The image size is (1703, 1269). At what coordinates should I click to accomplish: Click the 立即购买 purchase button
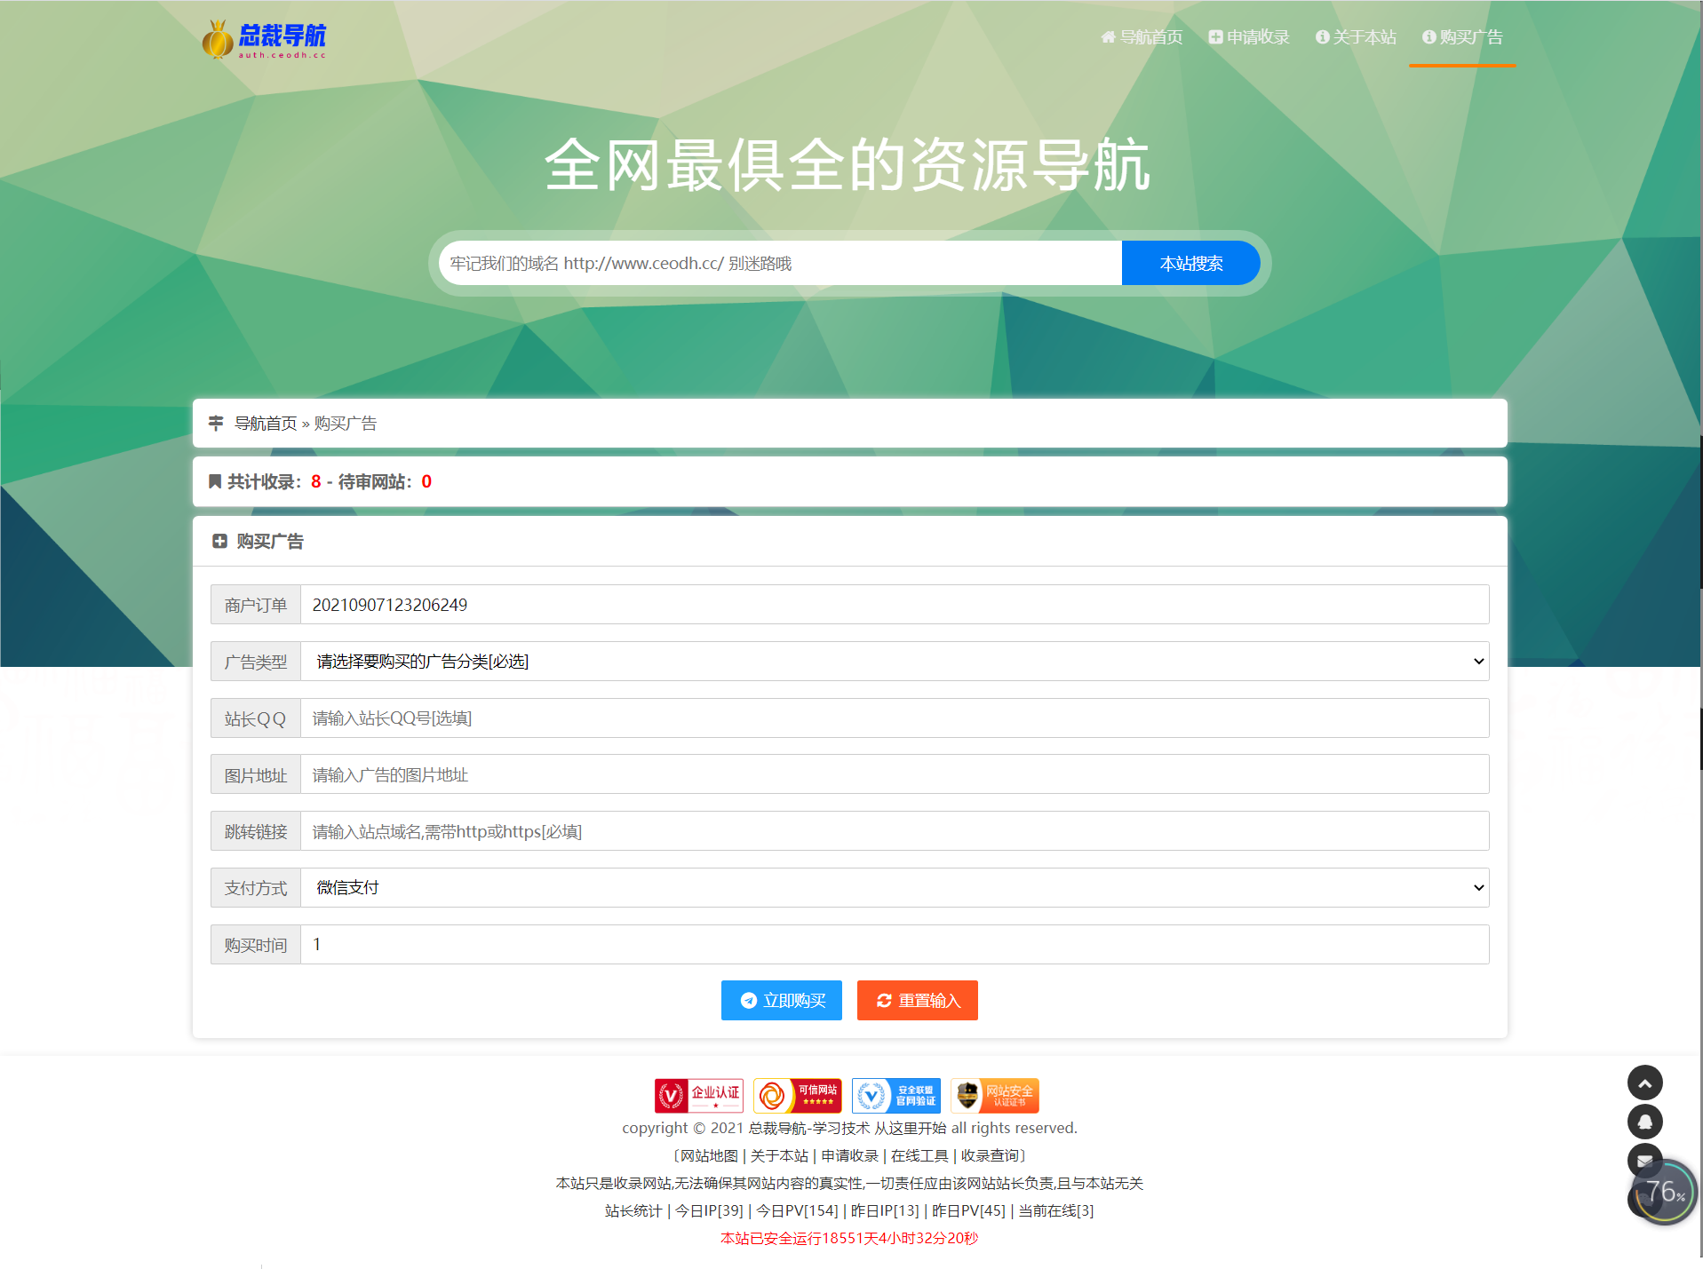coord(781,1000)
